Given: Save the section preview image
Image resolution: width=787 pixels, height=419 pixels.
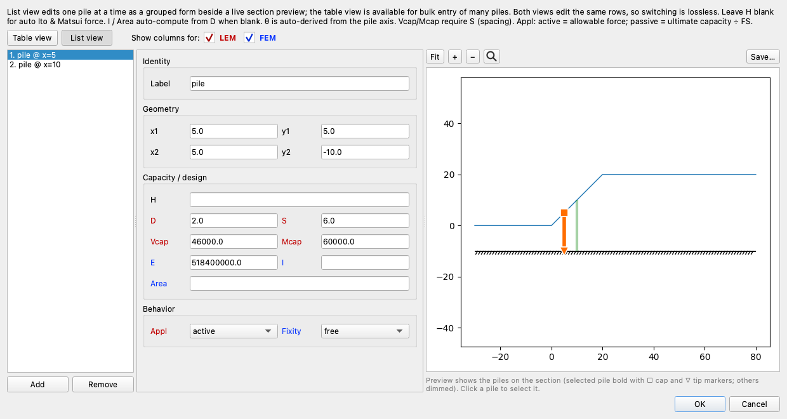Looking at the screenshot, I should coord(763,57).
